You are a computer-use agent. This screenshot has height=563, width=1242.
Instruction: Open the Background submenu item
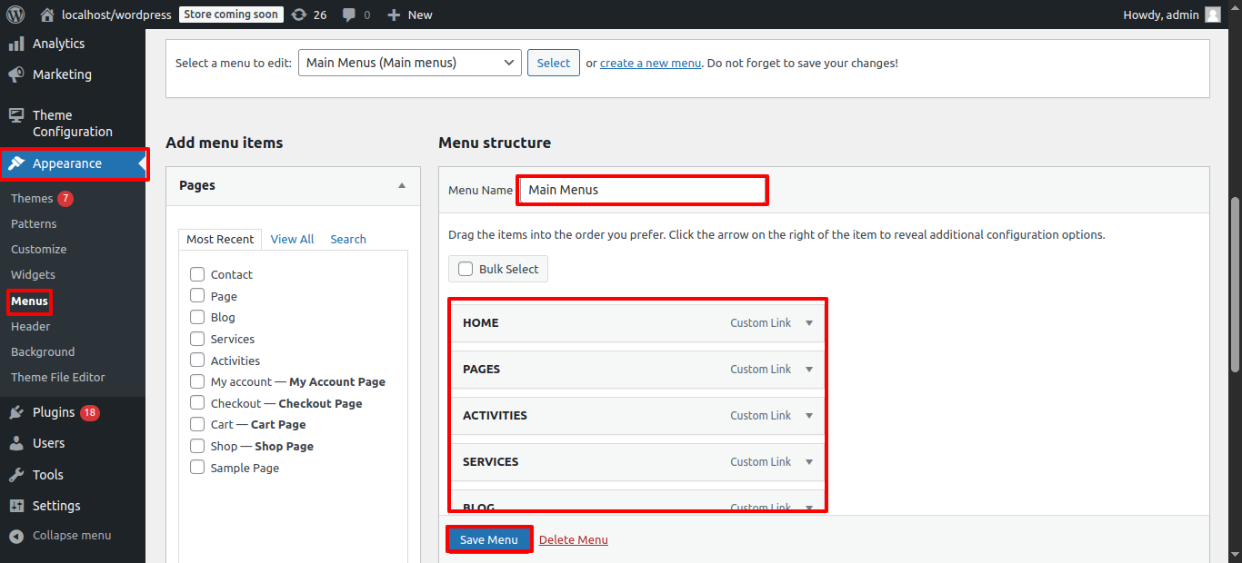pyautogui.click(x=43, y=351)
